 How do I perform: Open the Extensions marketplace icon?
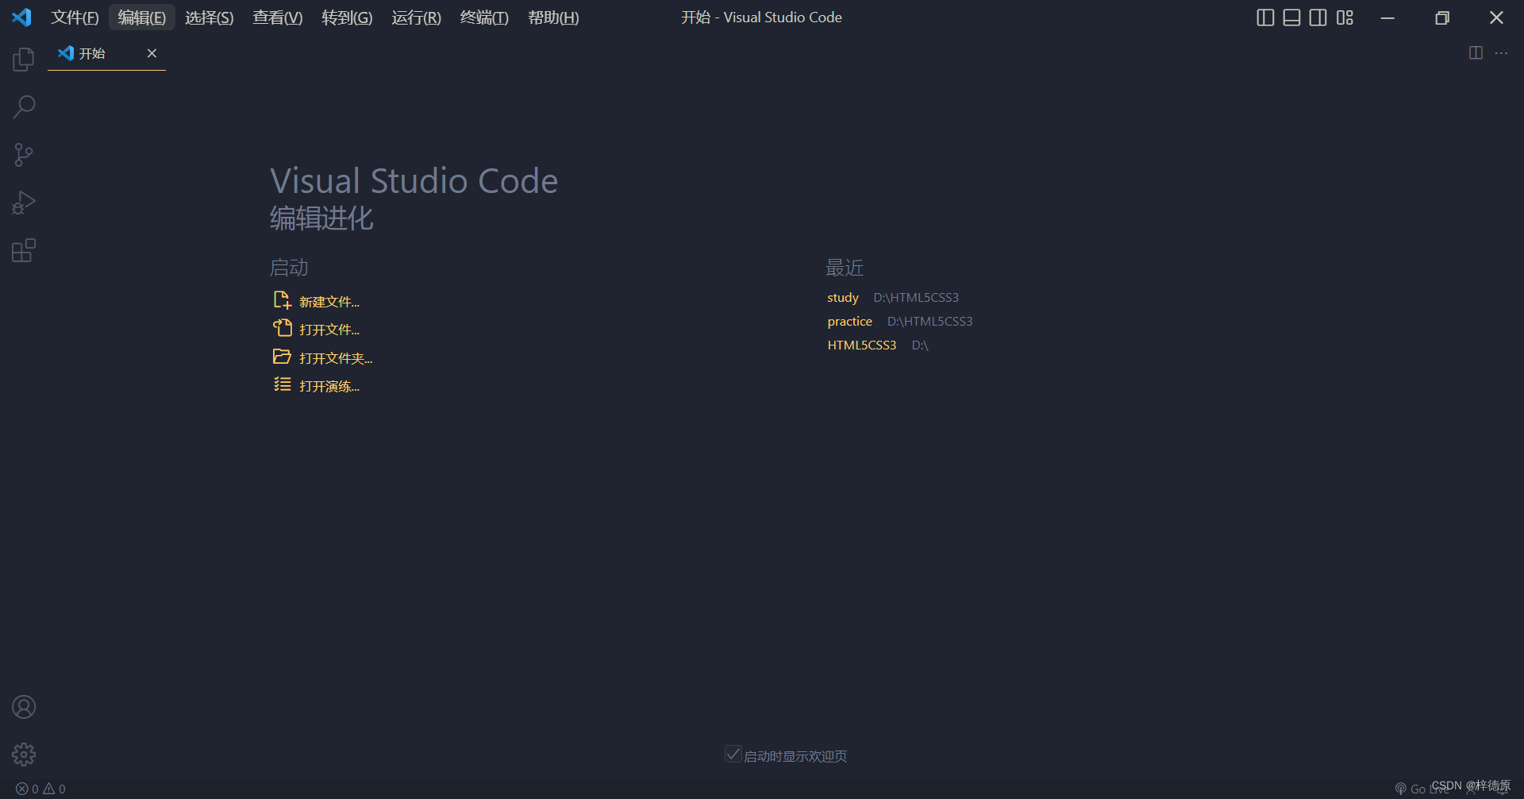tap(23, 249)
